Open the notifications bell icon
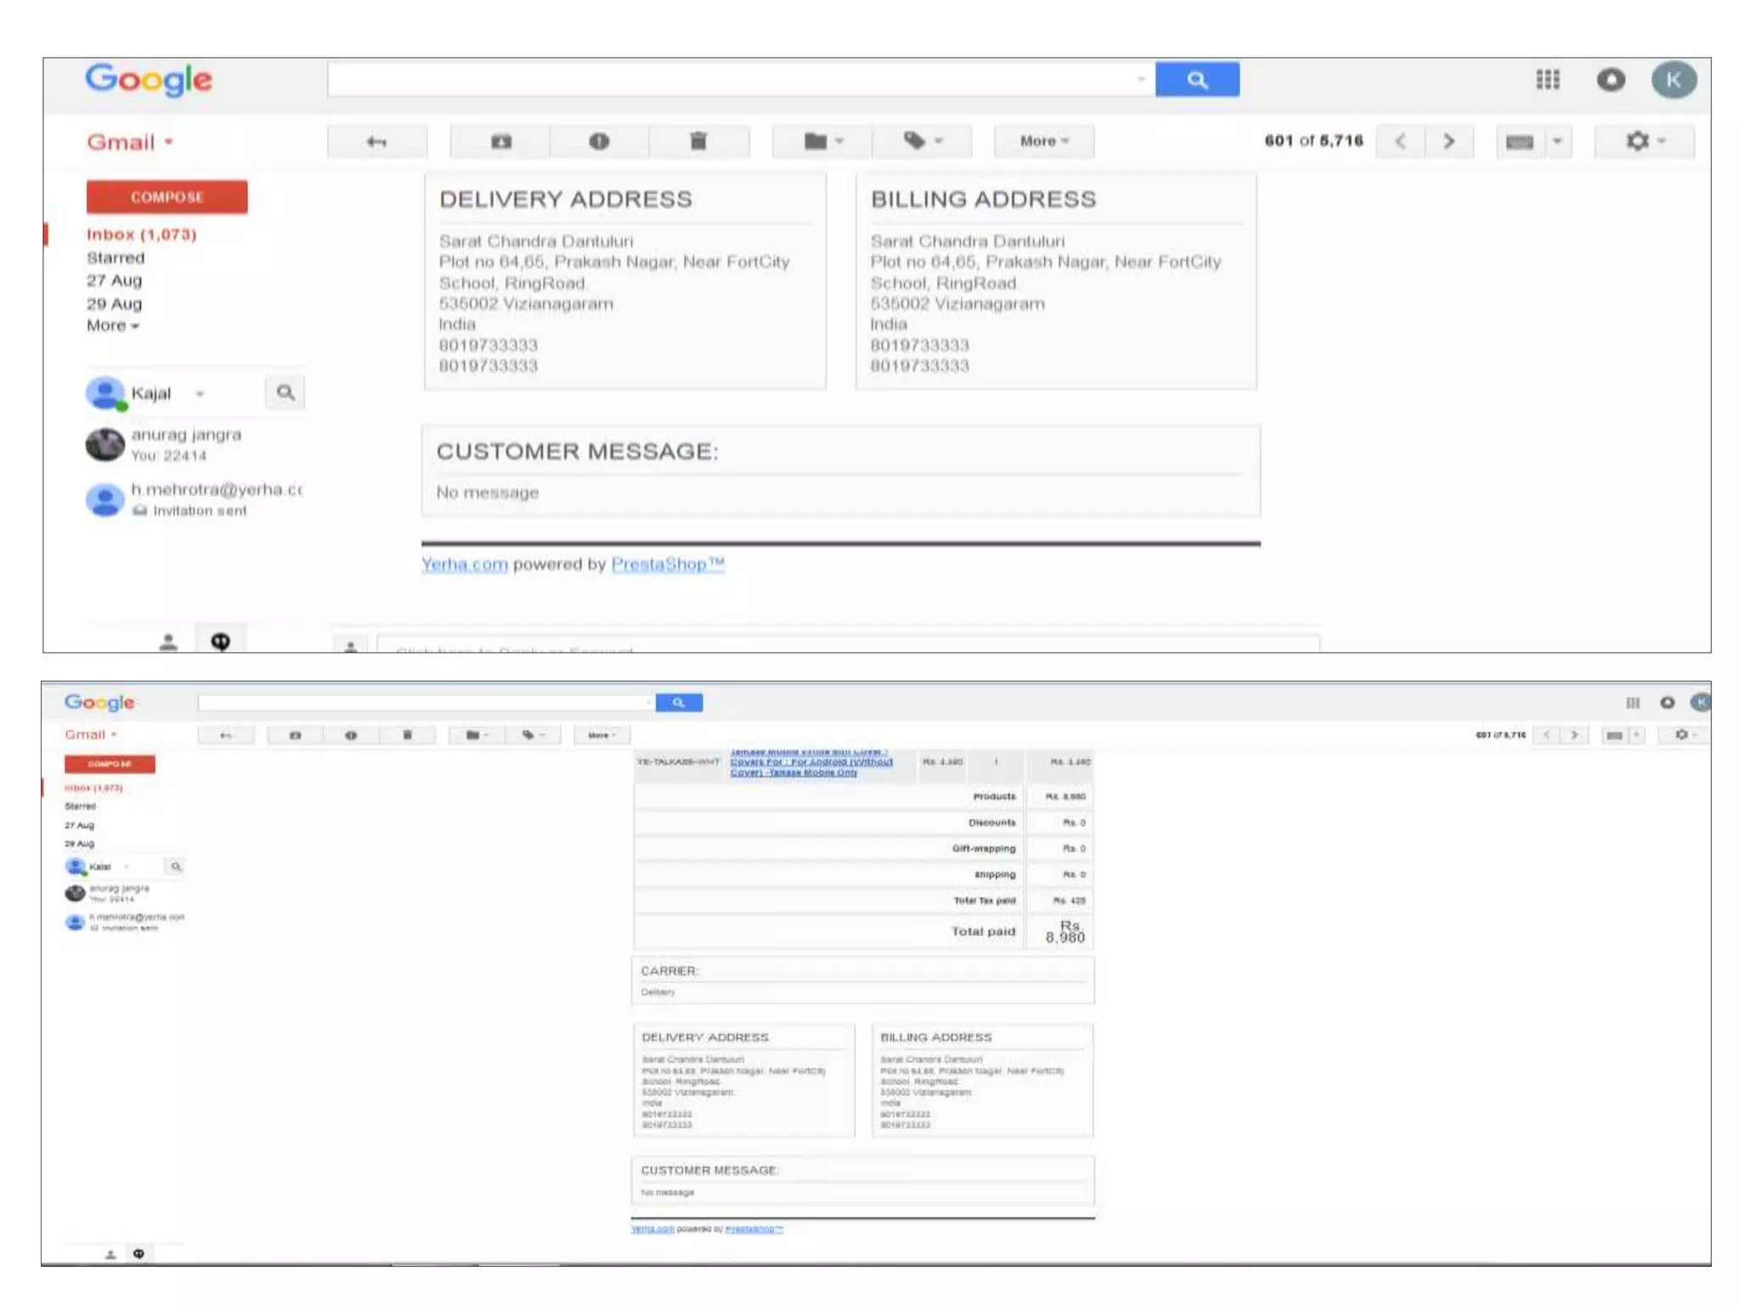The image size is (1740, 1305). (x=1610, y=80)
